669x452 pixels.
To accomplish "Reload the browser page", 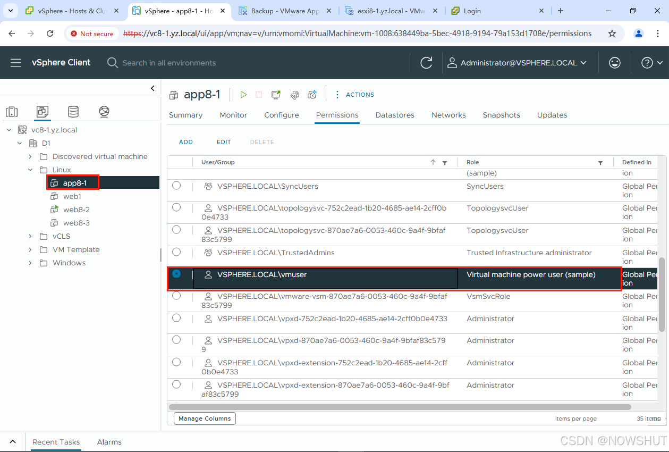I will pos(50,34).
